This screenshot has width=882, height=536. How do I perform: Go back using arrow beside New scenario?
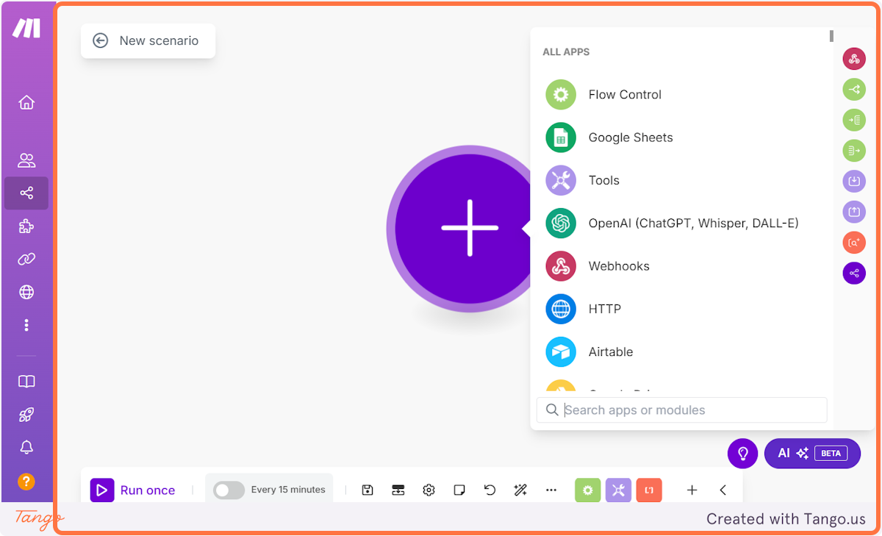click(101, 40)
